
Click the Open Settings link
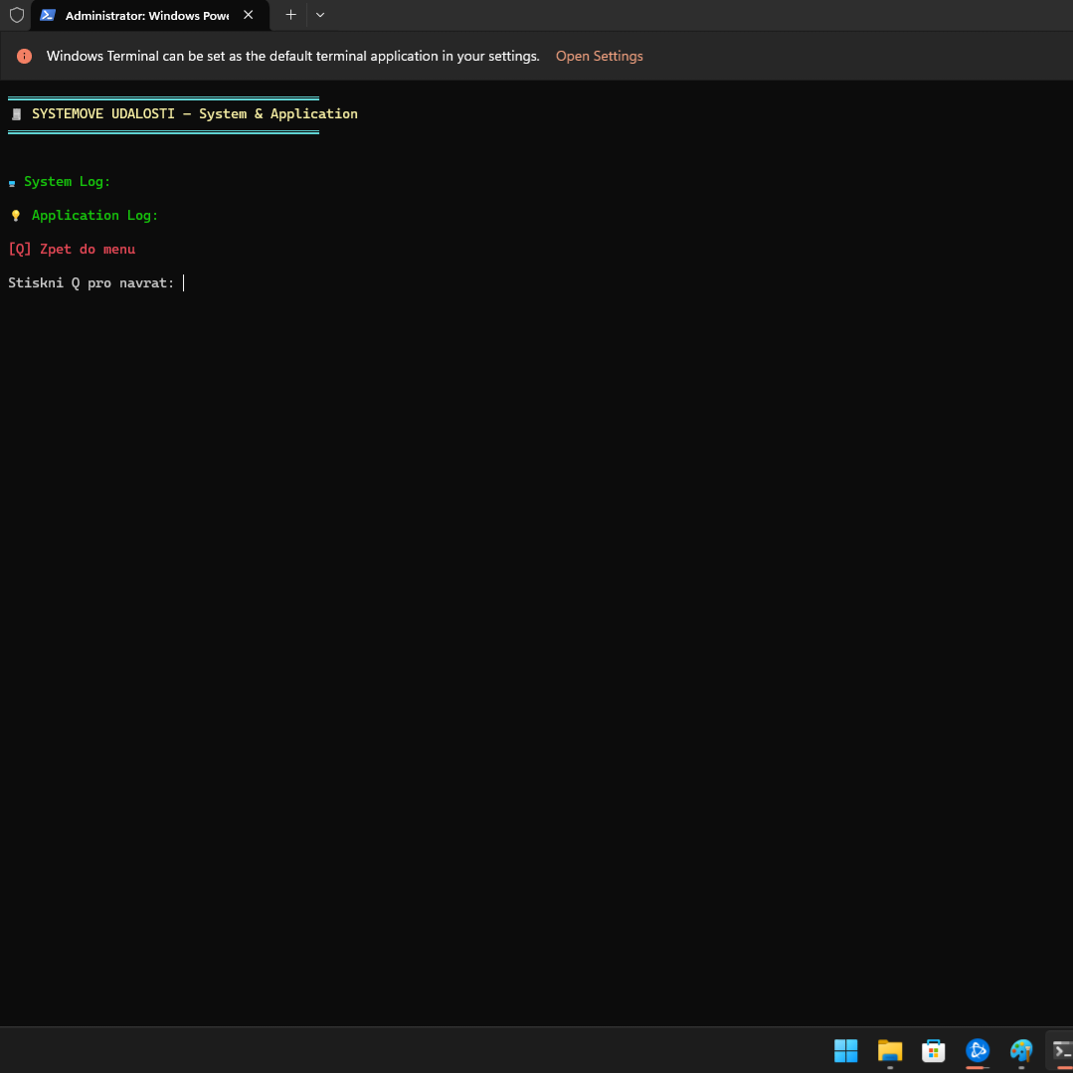point(599,57)
